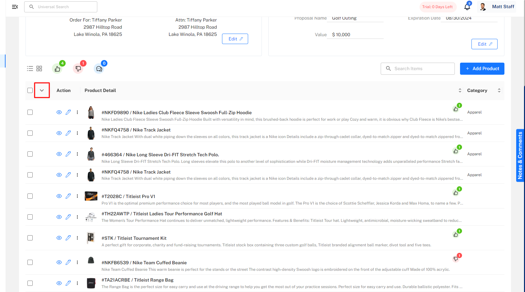This screenshot has height=292, width=525.
Task: Edit the Titleist Range Bag row
Action: (68, 283)
